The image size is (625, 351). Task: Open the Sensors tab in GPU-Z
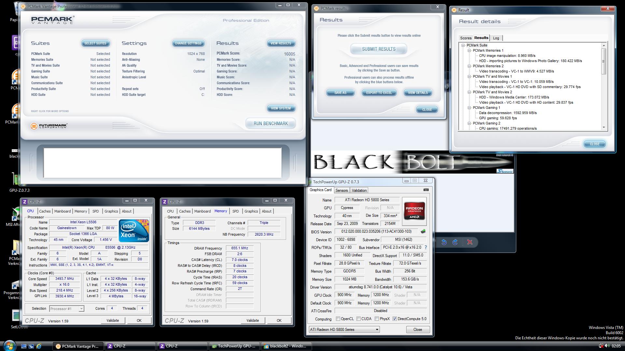(x=341, y=190)
